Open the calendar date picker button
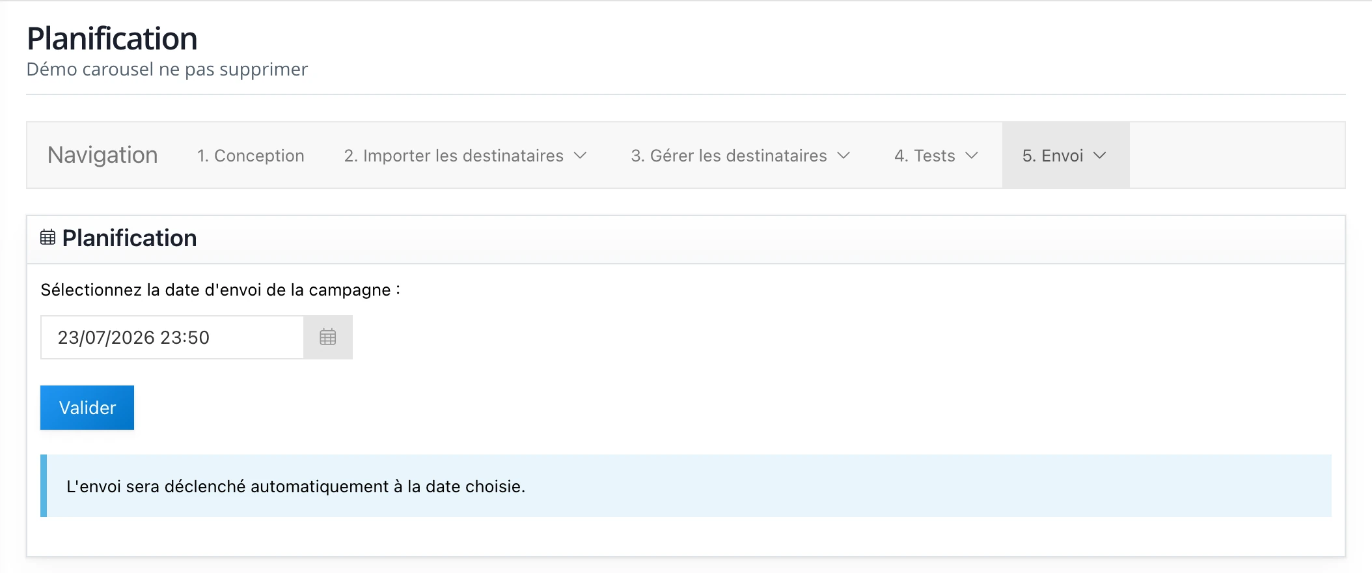Image resolution: width=1372 pixels, height=573 pixels. pos(328,337)
